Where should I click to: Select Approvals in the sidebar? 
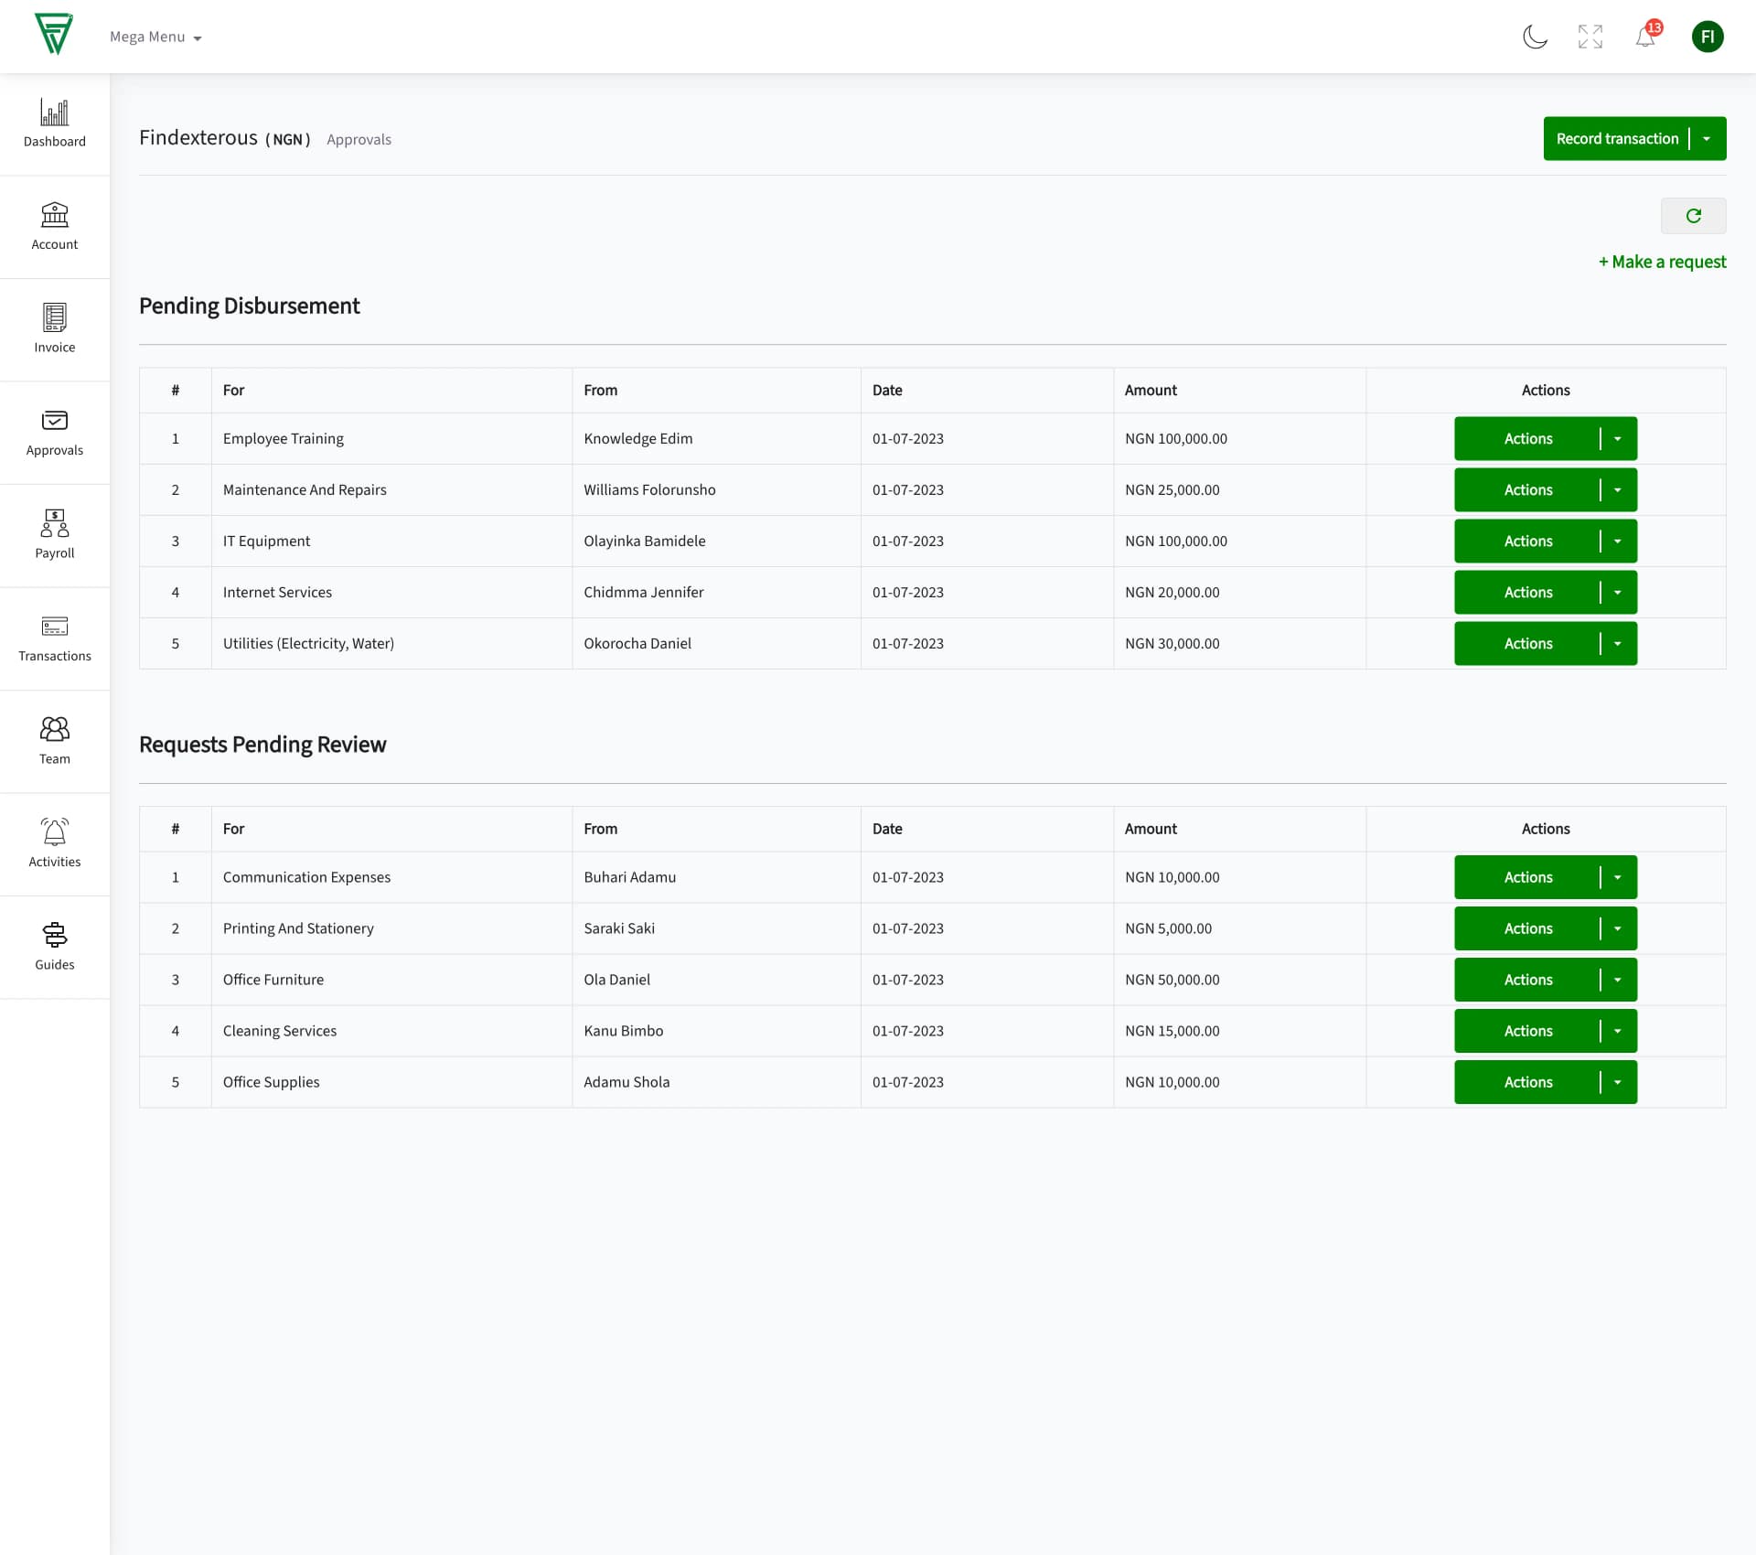(55, 433)
